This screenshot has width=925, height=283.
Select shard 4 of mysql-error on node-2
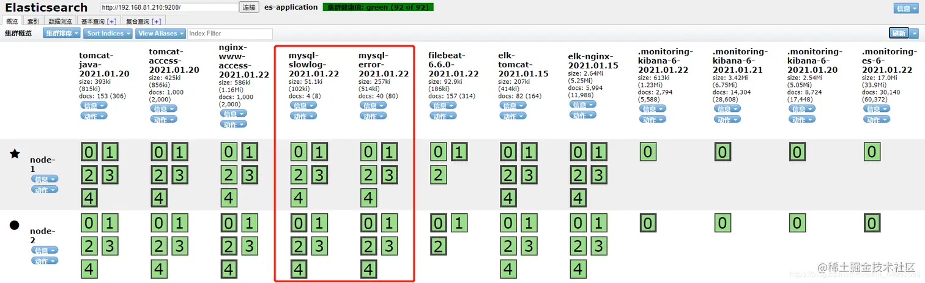(x=368, y=270)
